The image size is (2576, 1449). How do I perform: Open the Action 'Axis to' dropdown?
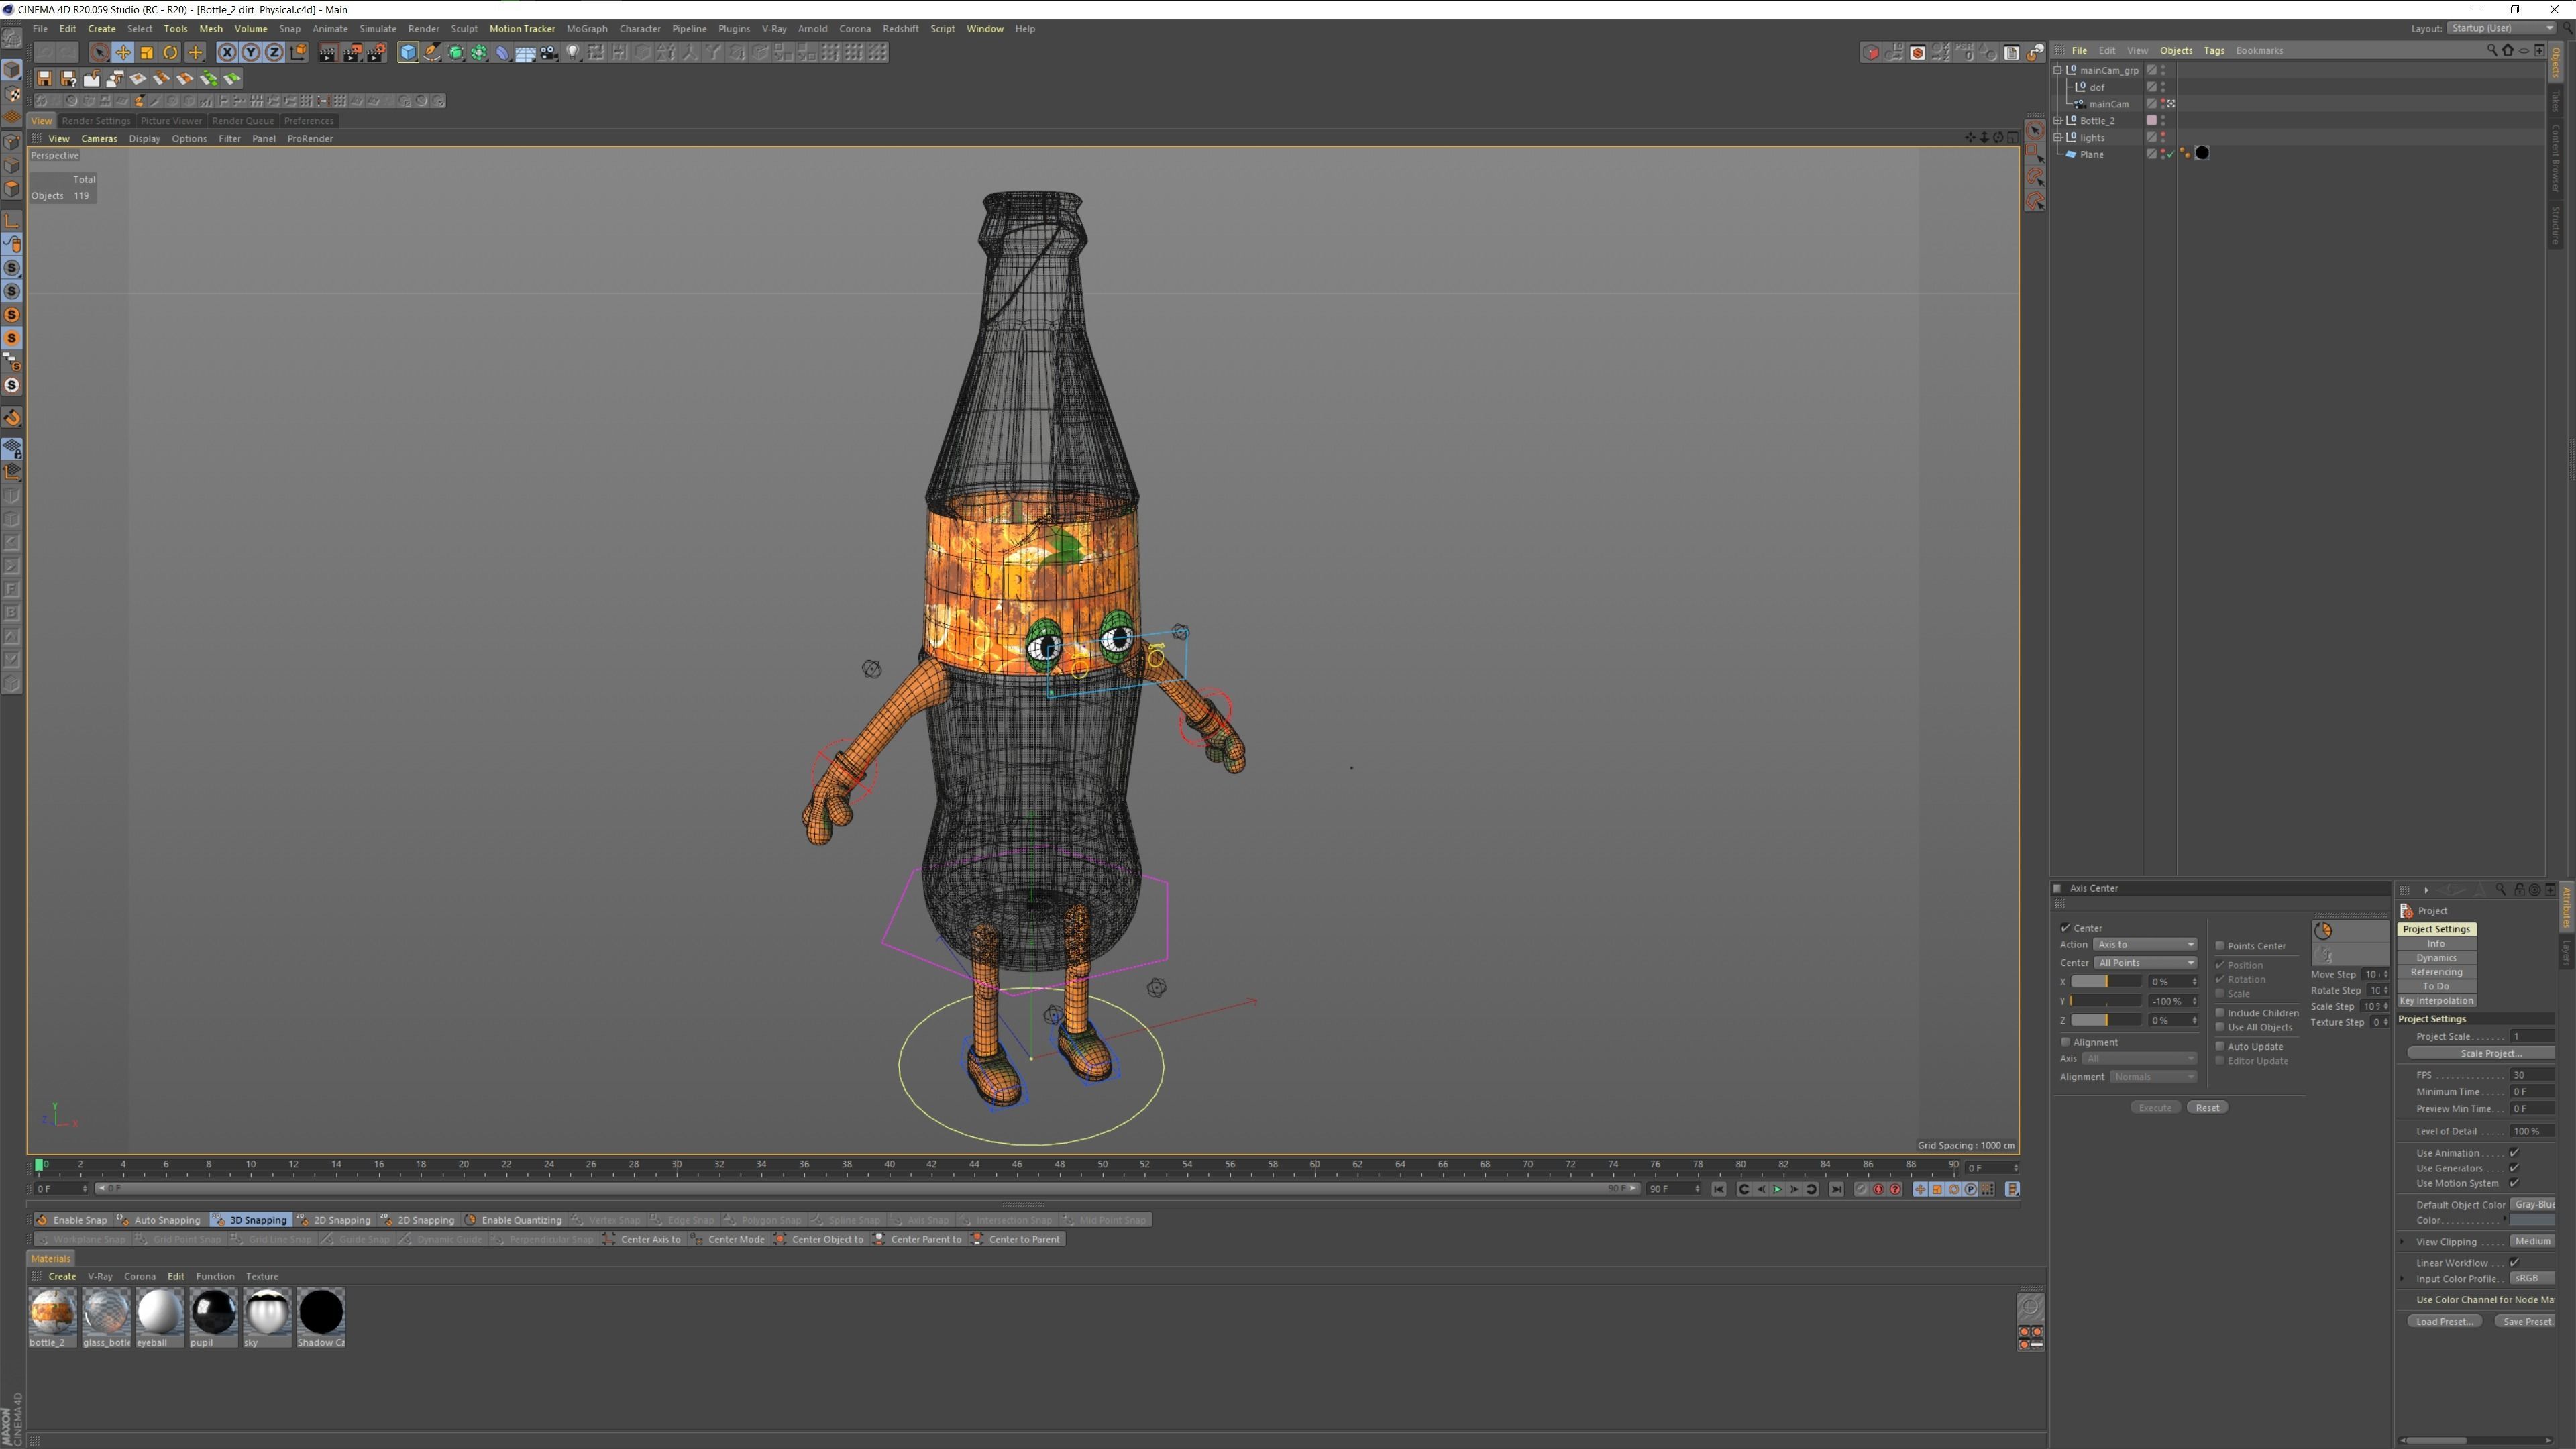click(2145, 944)
